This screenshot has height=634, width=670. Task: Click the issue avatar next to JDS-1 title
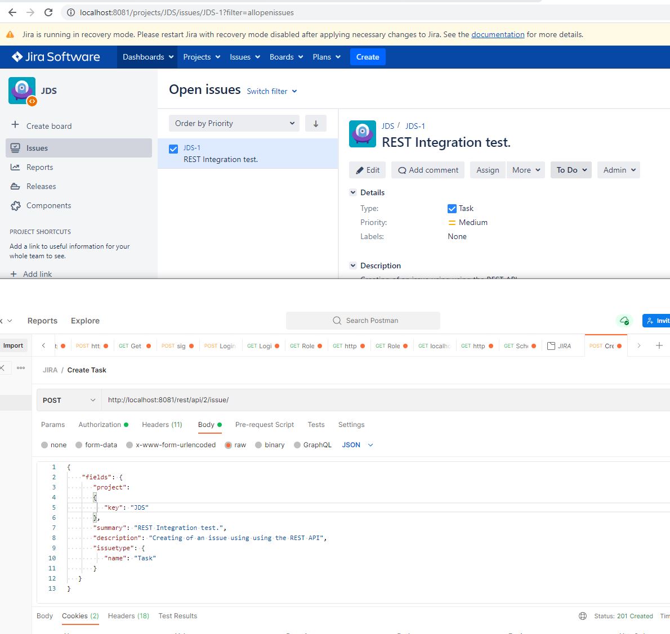click(x=363, y=134)
